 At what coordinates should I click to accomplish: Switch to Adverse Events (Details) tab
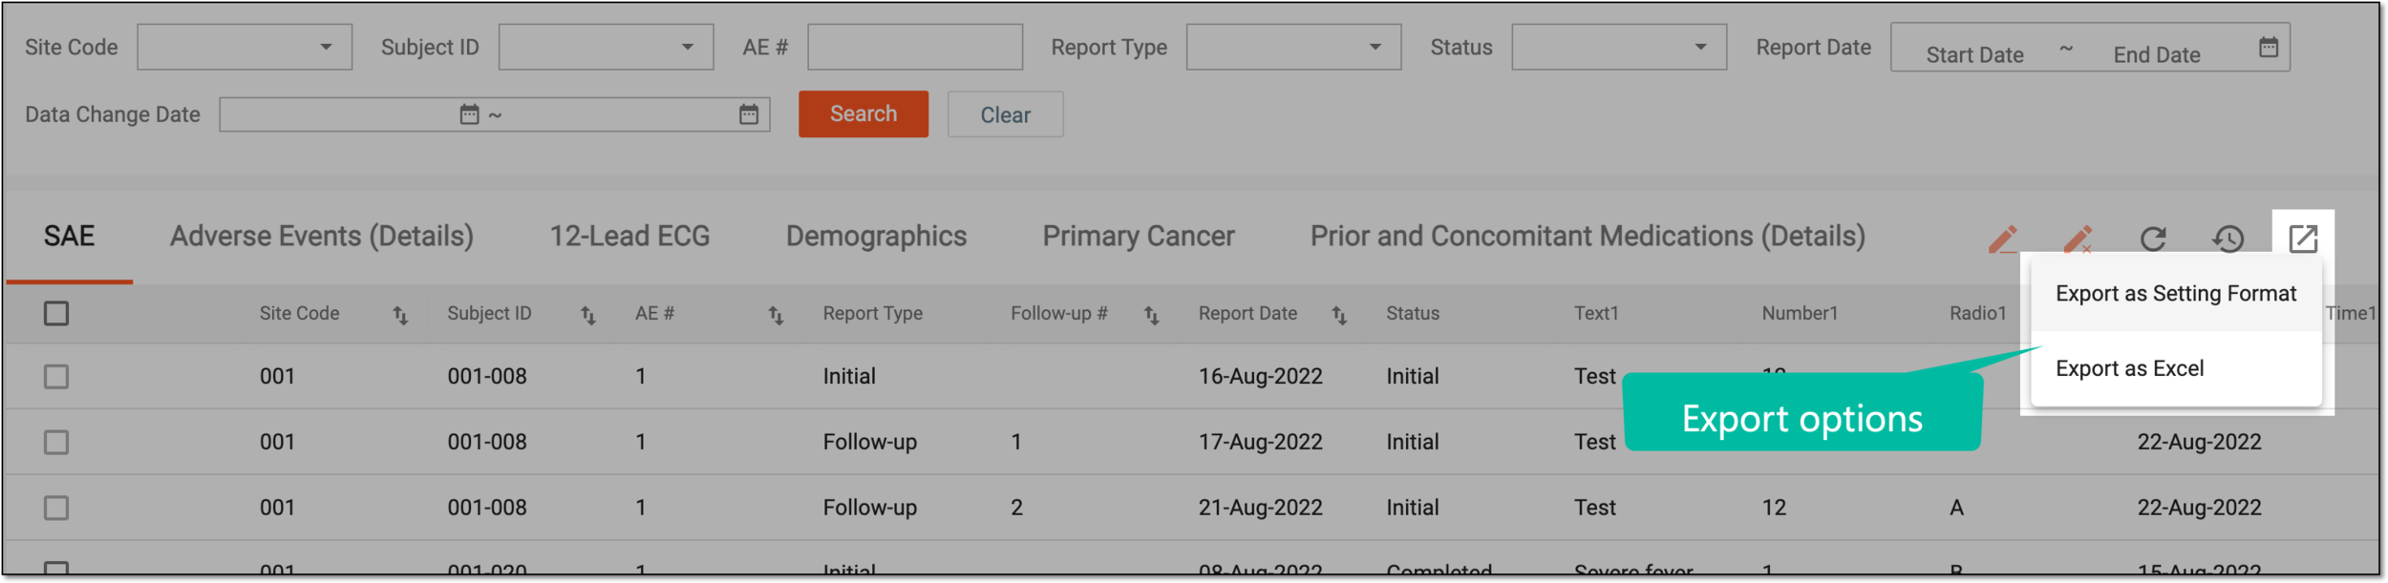(x=322, y=236)
